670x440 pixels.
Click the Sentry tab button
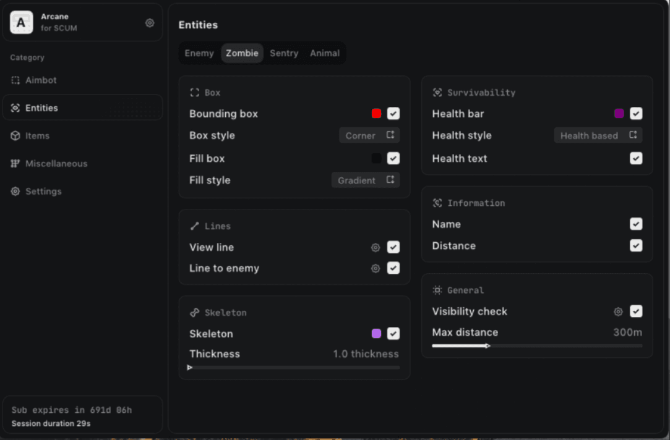point(284,53)
